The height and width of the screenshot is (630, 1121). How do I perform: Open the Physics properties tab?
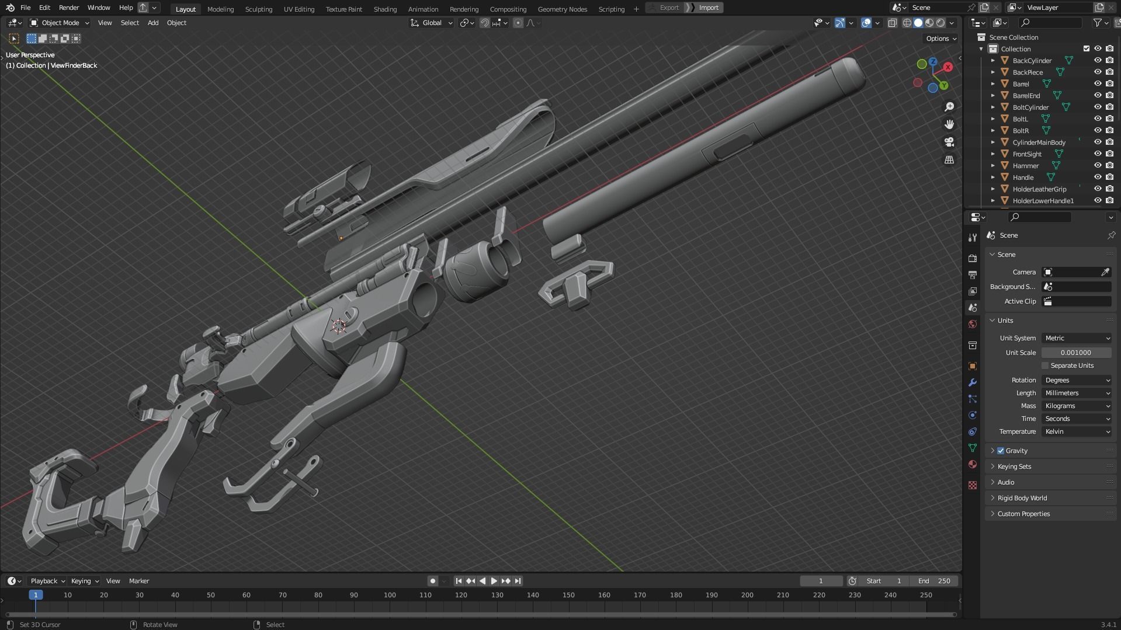coord(973,415)
